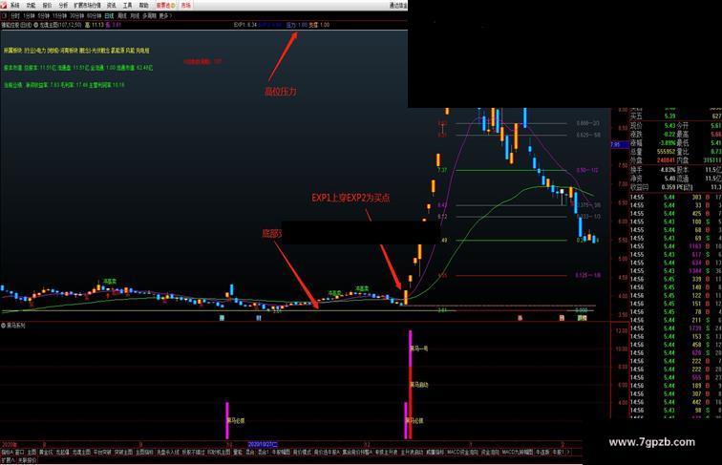Screen dimensions: 722x465
Task: Open the 系统 menu
Action: 14,6
